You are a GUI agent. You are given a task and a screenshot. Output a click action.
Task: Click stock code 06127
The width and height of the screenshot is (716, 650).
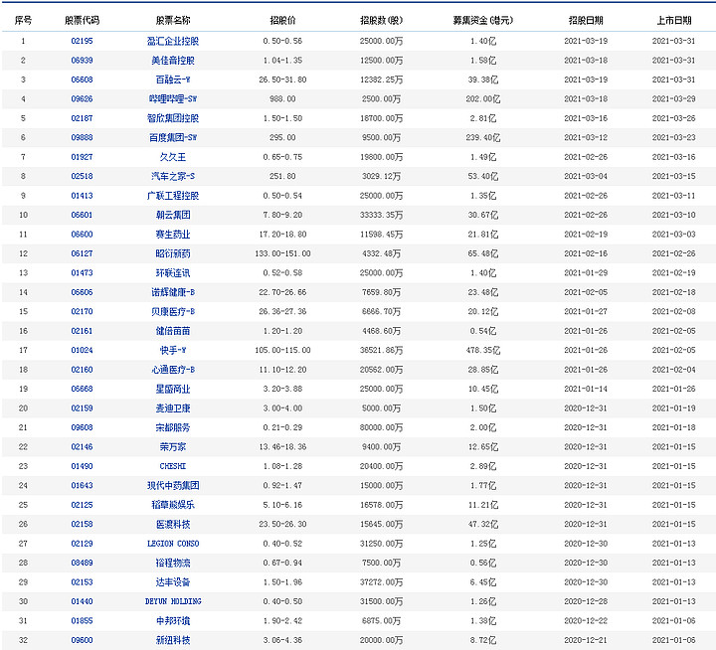tap(82, 253)
